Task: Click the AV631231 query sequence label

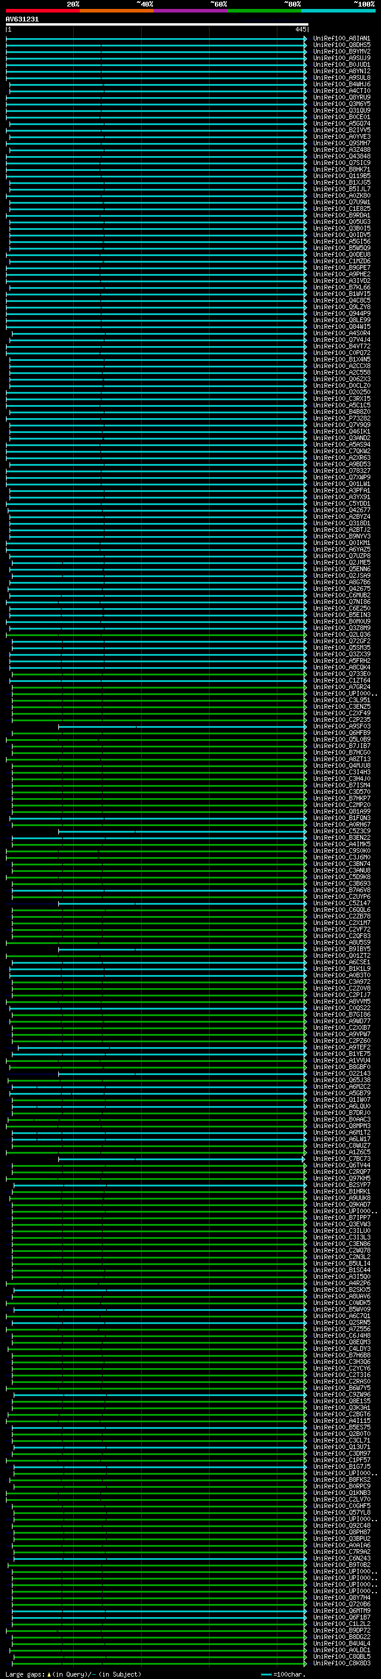Action: coord(22,20)
